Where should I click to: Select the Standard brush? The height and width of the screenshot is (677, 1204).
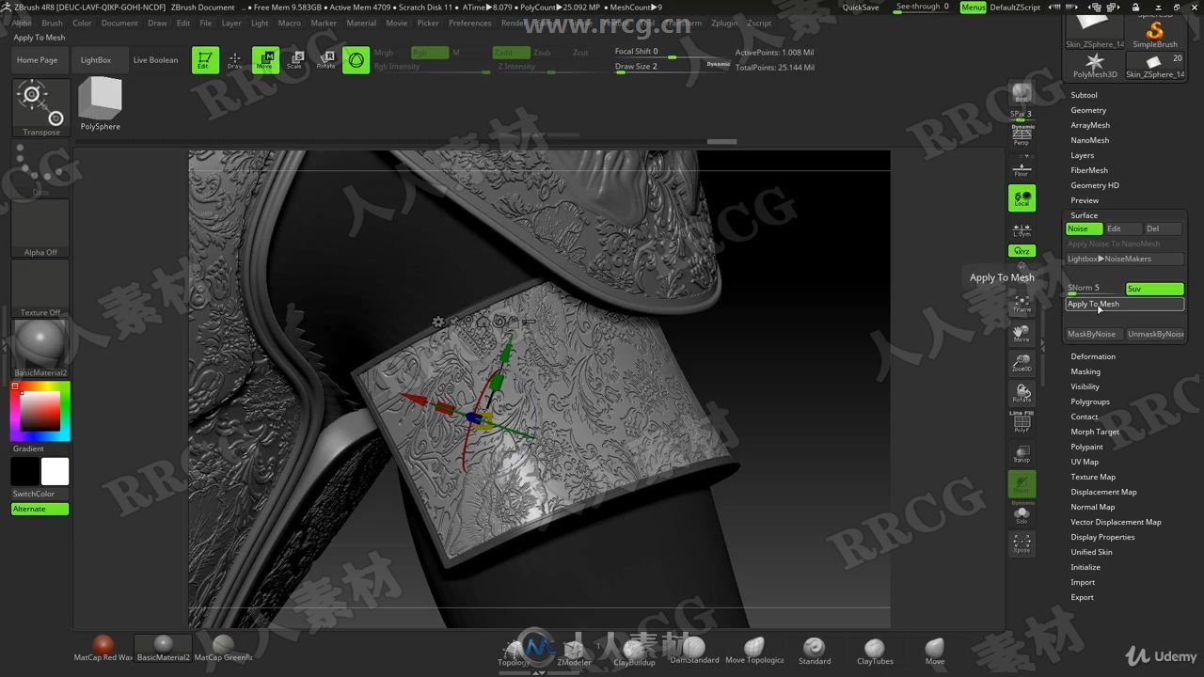pos(815,651)
